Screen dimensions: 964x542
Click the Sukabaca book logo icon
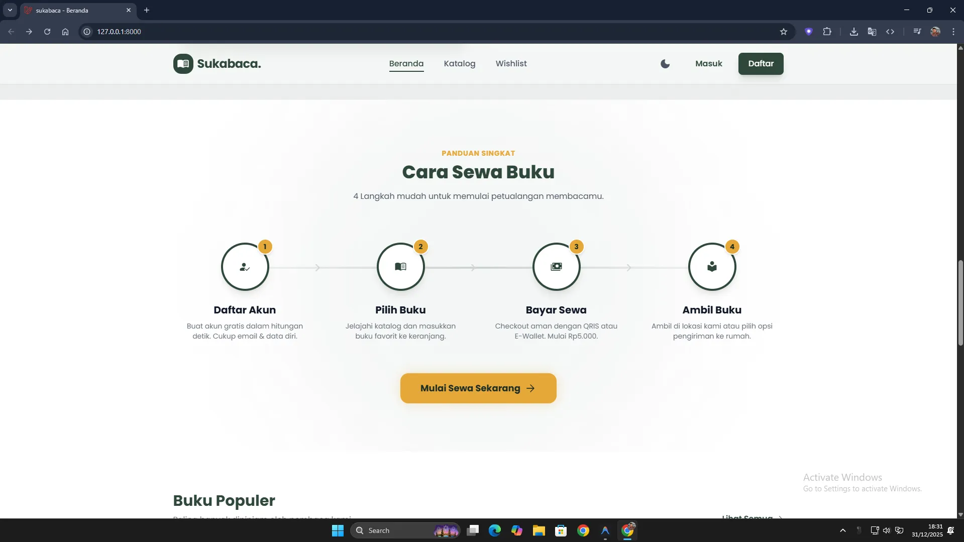(183, 64)
